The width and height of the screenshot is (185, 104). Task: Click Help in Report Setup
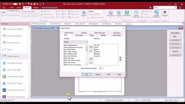[x=119, y=75]
